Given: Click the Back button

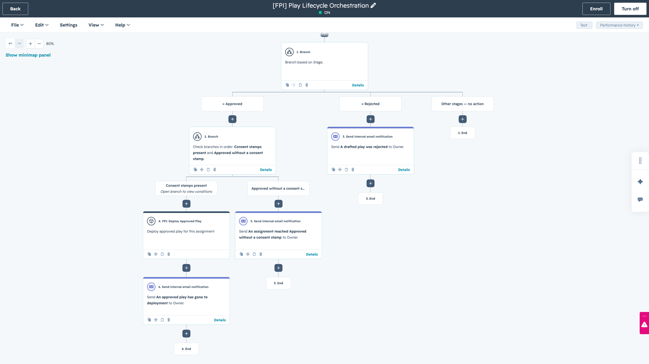Looking at the screenshot, I should [15, 9].
